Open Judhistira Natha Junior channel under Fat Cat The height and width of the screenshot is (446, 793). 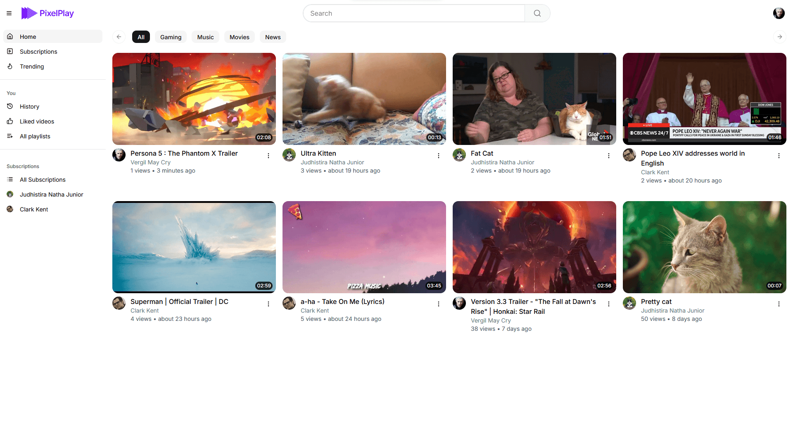(x=502, y=162)
